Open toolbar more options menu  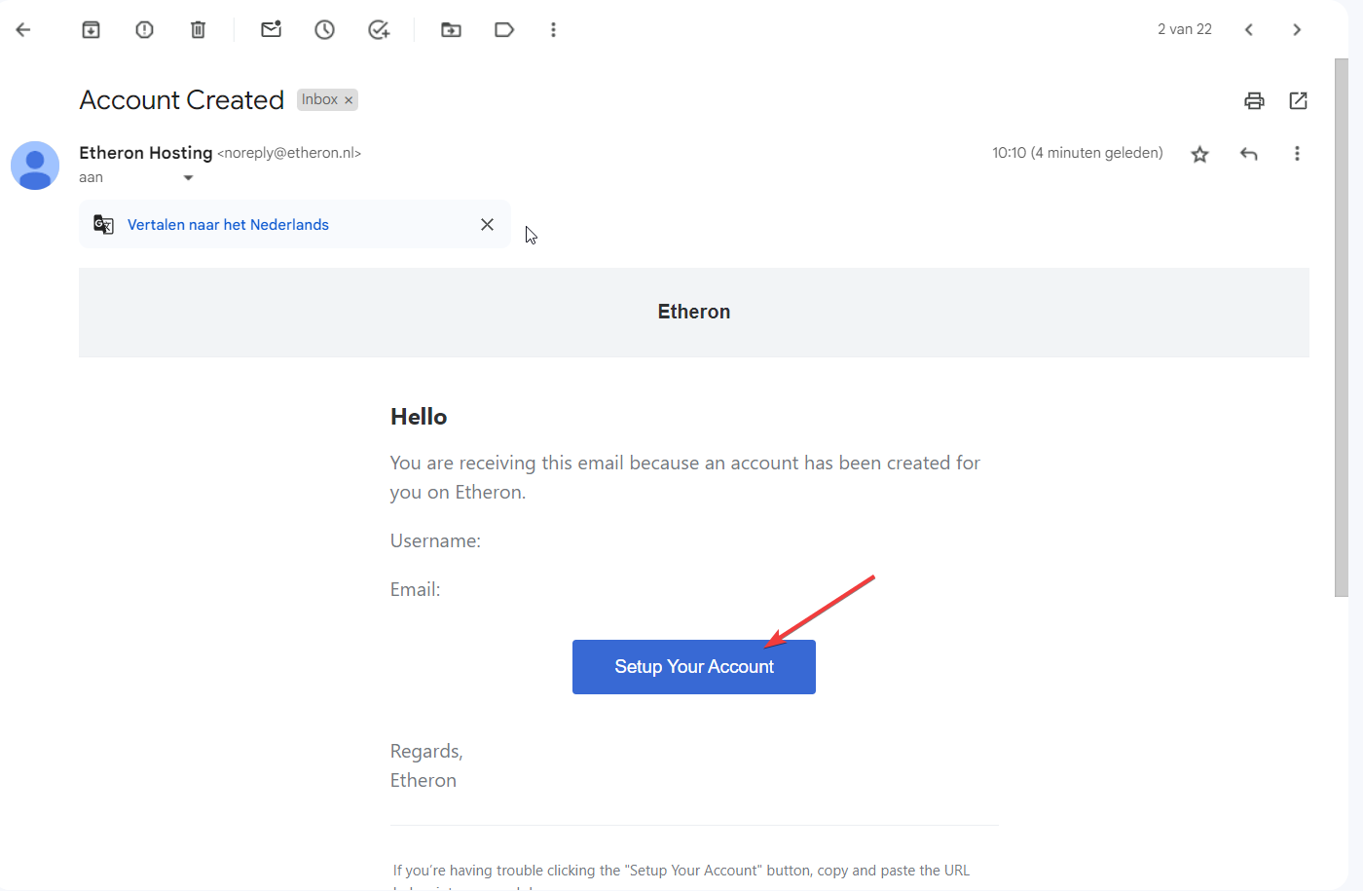(x=553, y=30)
